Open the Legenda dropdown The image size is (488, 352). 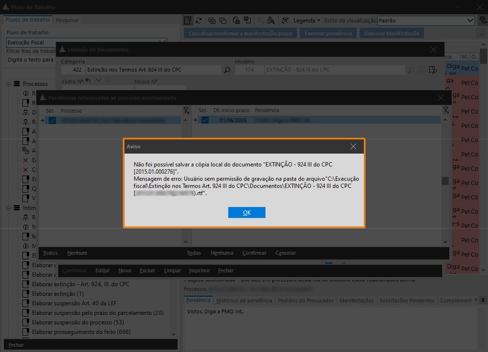point(307,21)
